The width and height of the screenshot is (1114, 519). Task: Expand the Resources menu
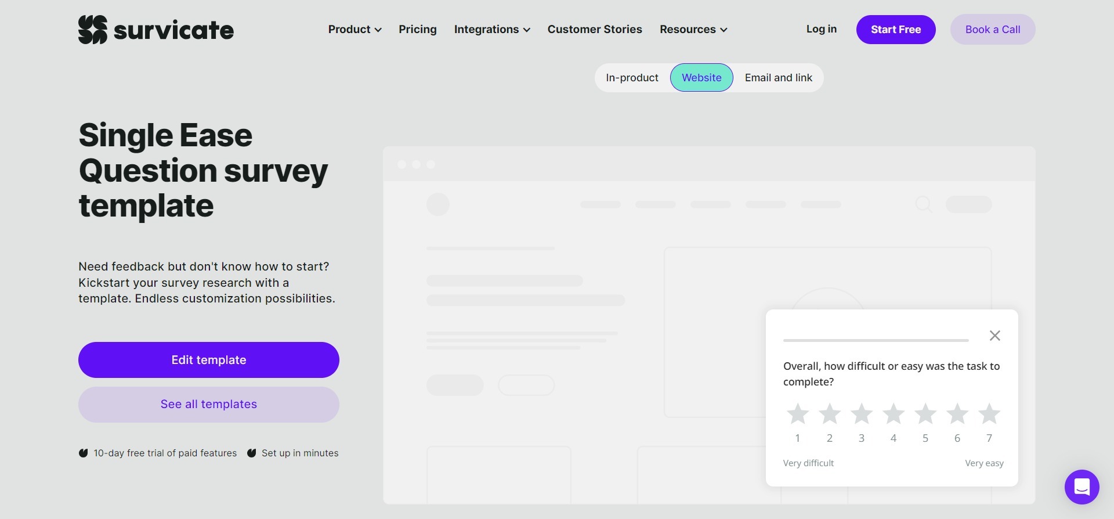click(x=693, y=30)
